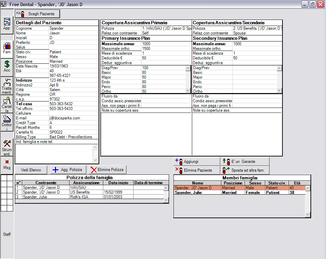Click the Età column header
The width and height of the screenshot is (326, 259).
click(297, 183)
